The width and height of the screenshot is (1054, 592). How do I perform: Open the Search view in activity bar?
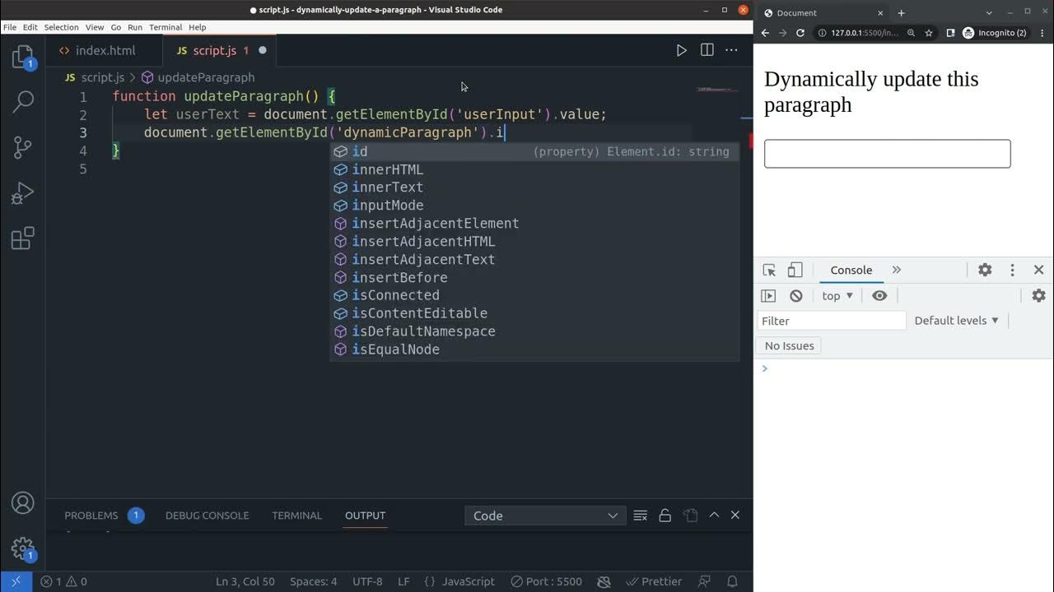click(x=23, y=103)
